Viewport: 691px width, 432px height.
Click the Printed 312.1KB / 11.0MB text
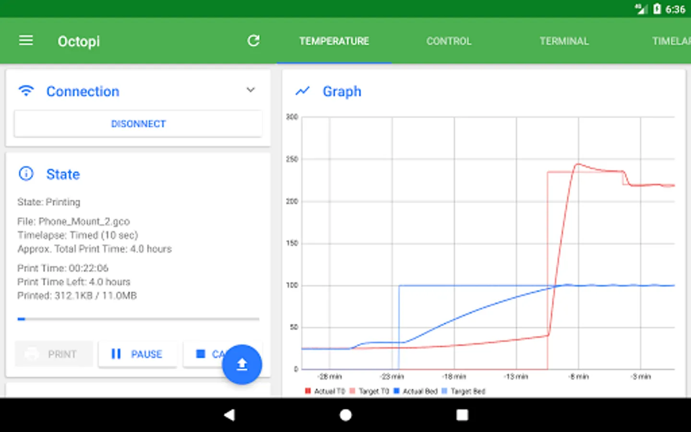click(77, 296)
